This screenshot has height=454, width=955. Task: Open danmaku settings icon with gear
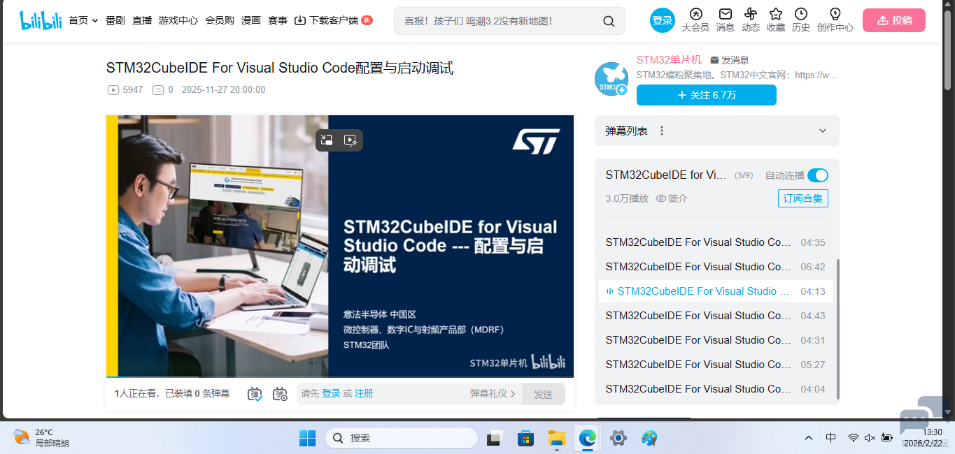(280, 394)
